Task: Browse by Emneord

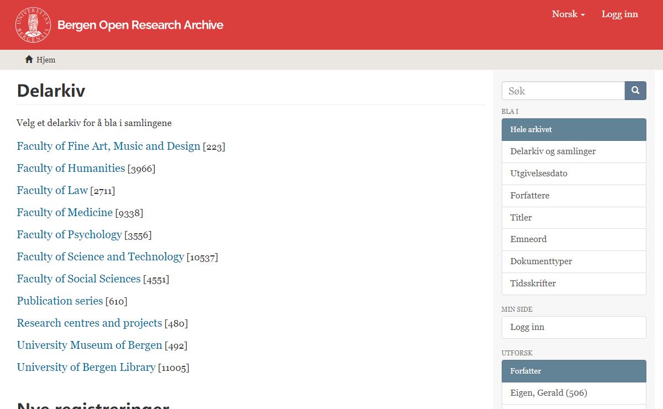Action: point(574,239)
